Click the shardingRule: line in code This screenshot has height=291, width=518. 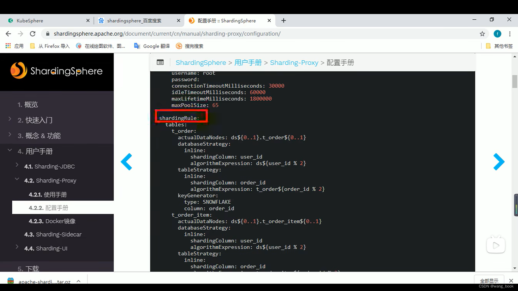[179, 118]
